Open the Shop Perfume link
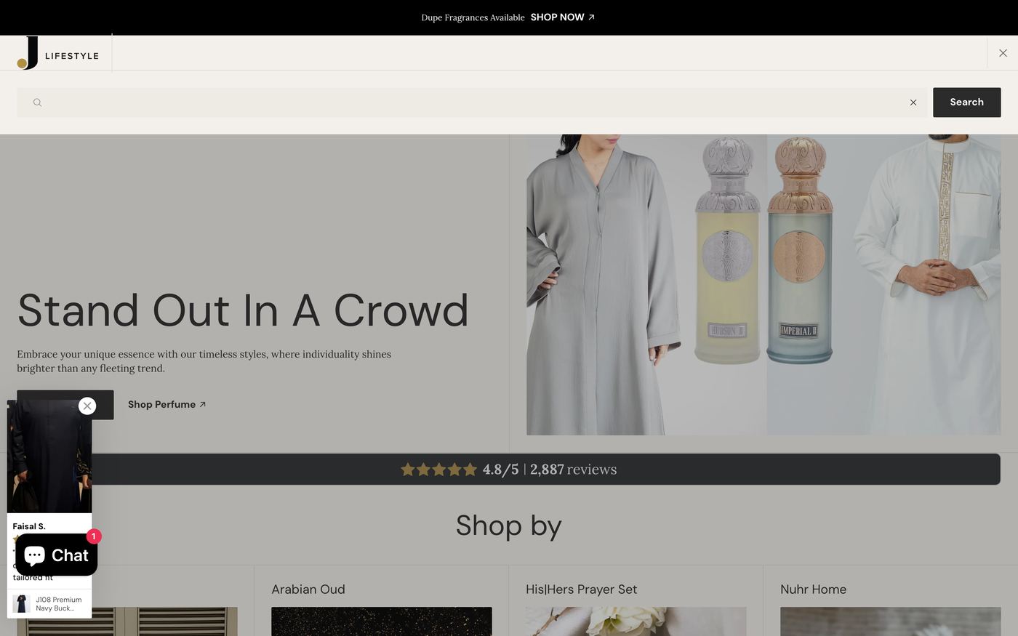The image size is (1018, 636). (x=167, y=405)
